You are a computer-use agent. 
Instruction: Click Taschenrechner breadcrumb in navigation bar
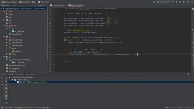pyautogui.click(x=9, y=2)
